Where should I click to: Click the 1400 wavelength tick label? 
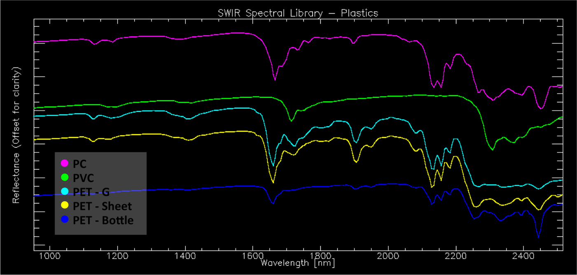[x=185, y=256]
